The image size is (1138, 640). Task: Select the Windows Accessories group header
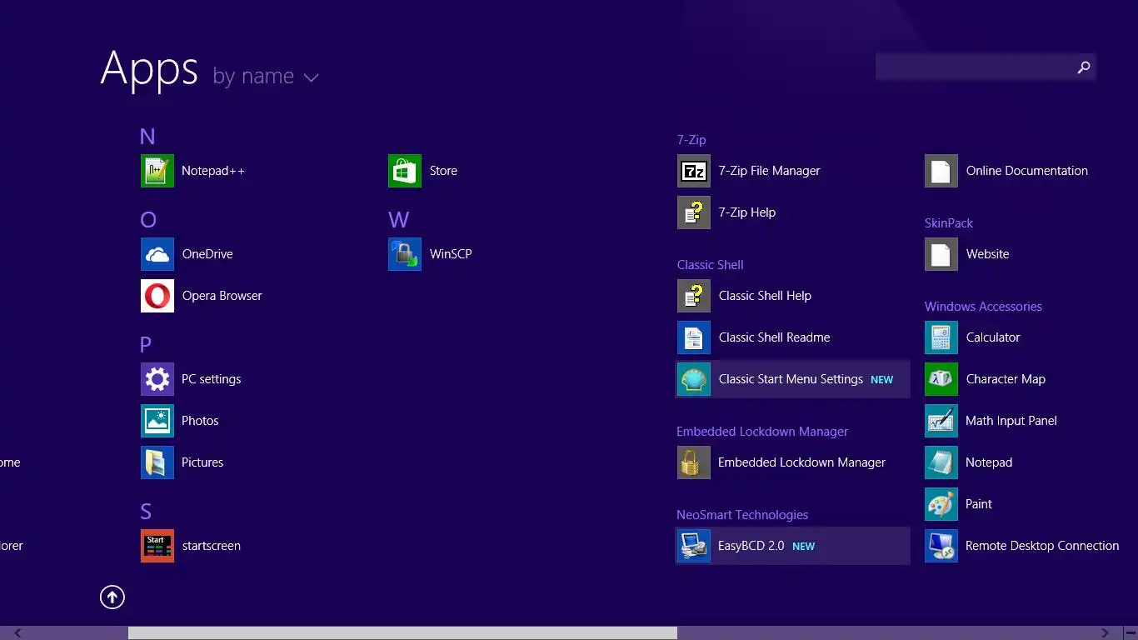click(x=983, y=307)
